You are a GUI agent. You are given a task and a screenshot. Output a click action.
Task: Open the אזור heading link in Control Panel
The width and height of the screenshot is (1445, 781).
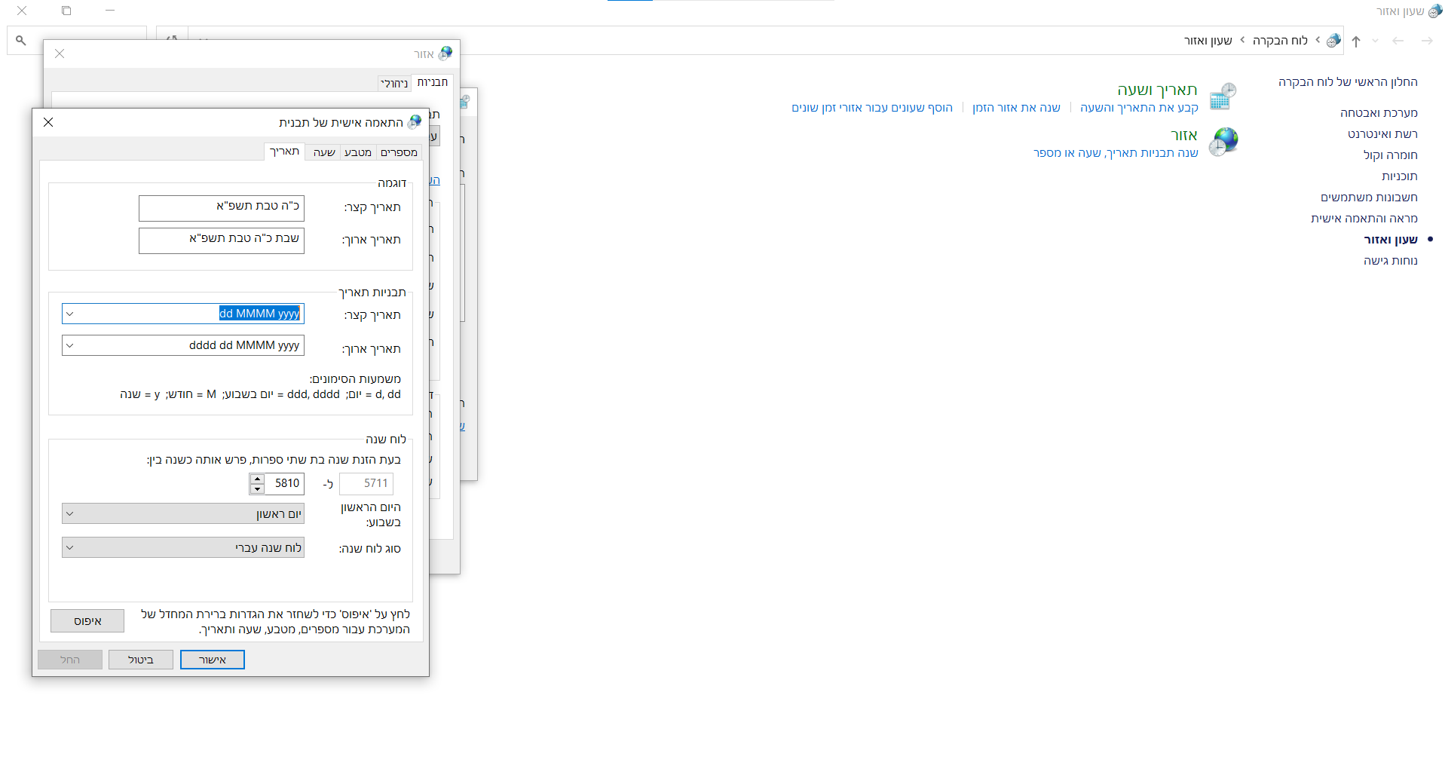pyautogui.click(x=1184, y=135)
